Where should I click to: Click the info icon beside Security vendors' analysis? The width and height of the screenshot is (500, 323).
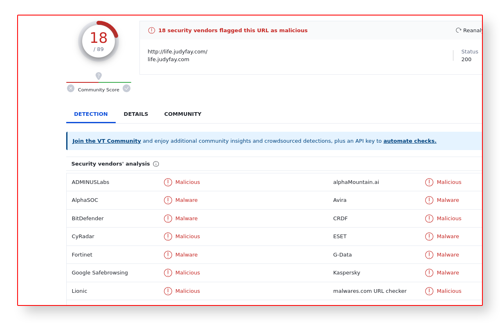156,164
